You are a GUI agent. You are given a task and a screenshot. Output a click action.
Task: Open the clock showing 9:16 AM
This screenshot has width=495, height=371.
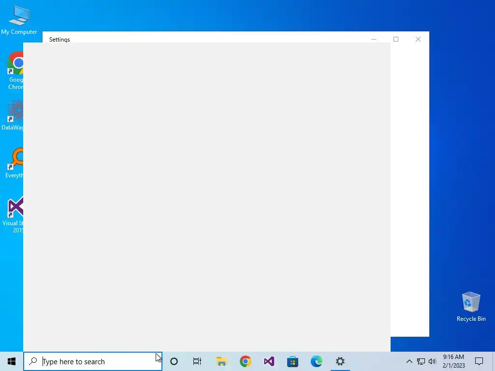(453, 361)
